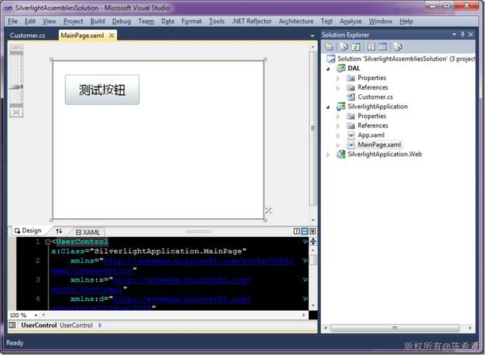The width and height of the screenshot is (485, 355).
Task: Expand the MainPage.xaml node
Action: pyautogui.click(x=338, y=145)
